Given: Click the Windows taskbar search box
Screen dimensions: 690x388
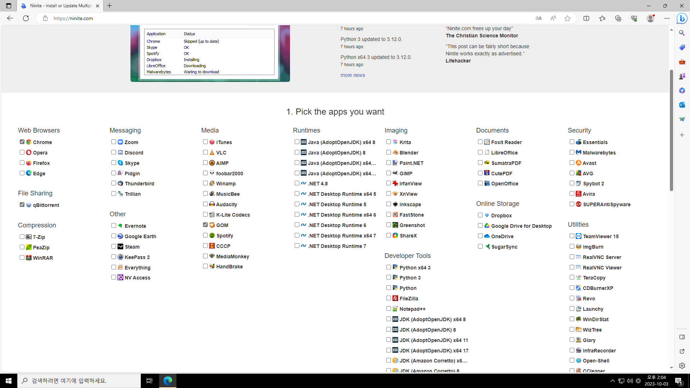Looking at the screenshot, I should (x=79, y=381).
